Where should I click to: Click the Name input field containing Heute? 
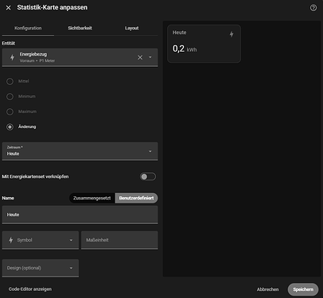coord(80,215)
